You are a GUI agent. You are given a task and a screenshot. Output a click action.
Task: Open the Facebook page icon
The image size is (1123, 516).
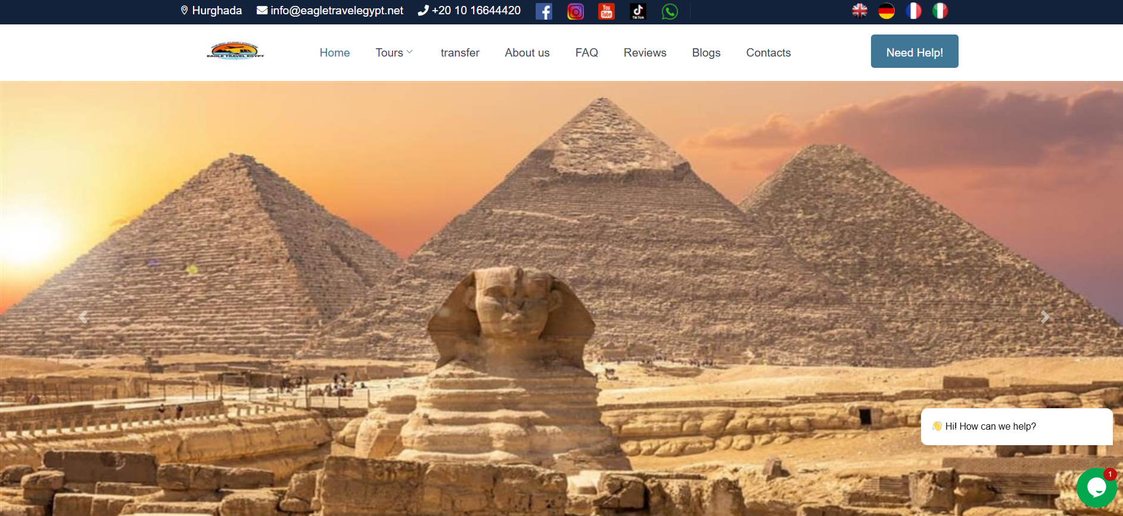pos(544,11)
